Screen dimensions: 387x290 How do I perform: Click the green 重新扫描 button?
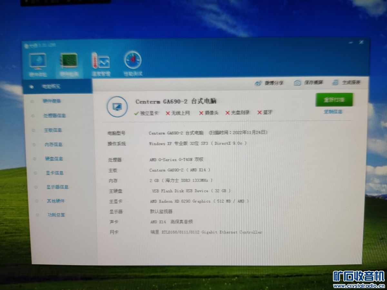pos(334,100)
